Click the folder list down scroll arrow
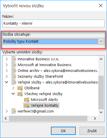Image resolution: width=107 pixels, height=138 pixels. tap(101, 112)
